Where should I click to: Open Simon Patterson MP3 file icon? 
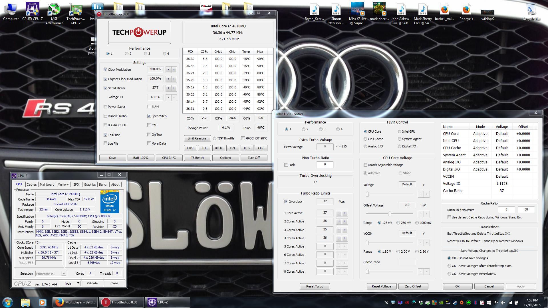(336, 13)
